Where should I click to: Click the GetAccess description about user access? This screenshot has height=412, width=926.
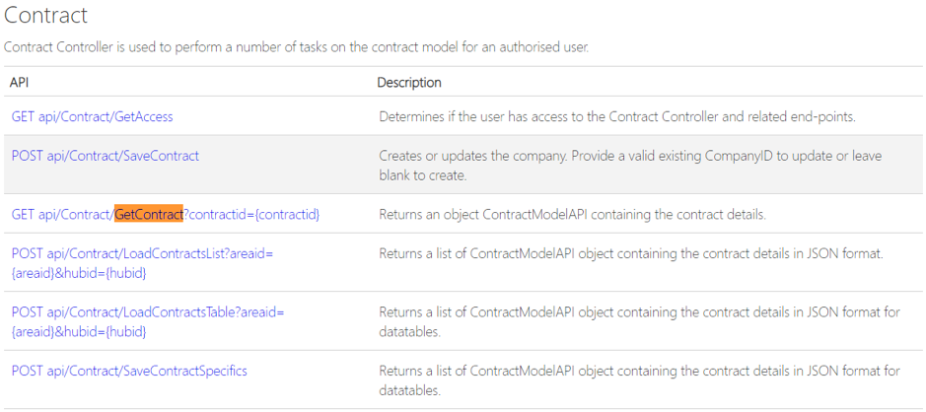coord(616,116)
